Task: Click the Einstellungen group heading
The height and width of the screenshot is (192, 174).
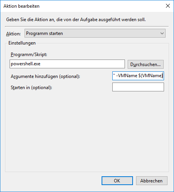Action: coord(22,43)
